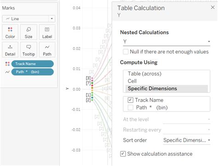Click the Marks card title
This screenshot has height=166, width=218.
[8, 8]
